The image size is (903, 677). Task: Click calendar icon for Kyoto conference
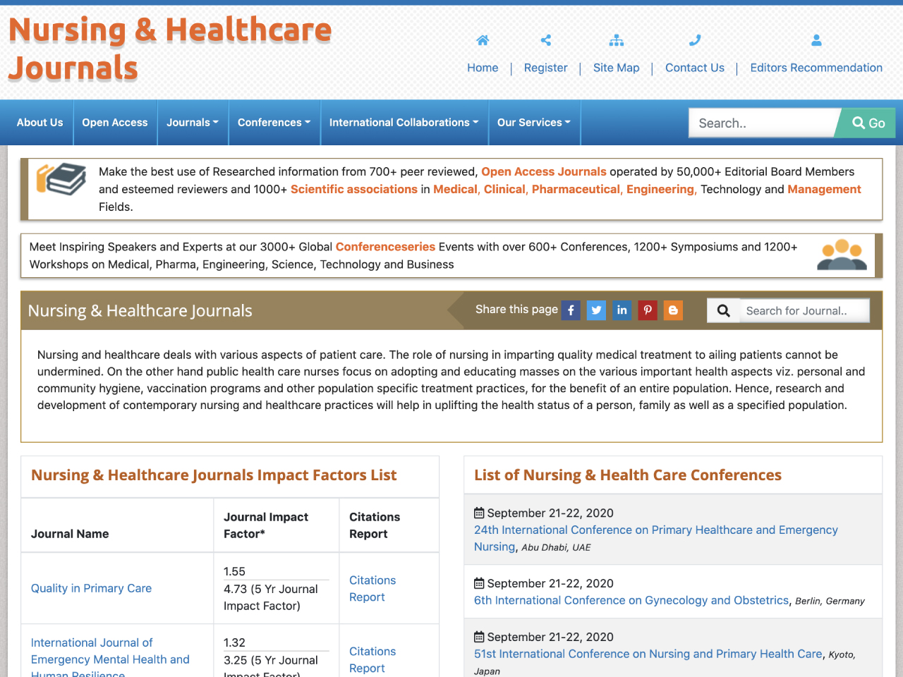pyautogui.click(x=479, y=637)
